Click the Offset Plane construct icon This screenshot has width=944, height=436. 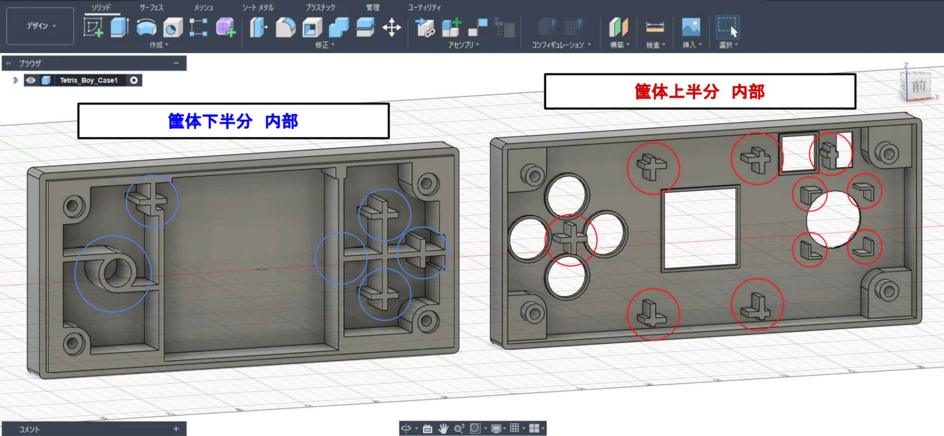coord(619,27)
